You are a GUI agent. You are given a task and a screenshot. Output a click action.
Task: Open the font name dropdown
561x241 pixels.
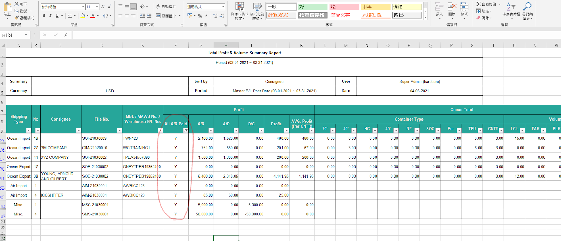[x=83, y=7]
